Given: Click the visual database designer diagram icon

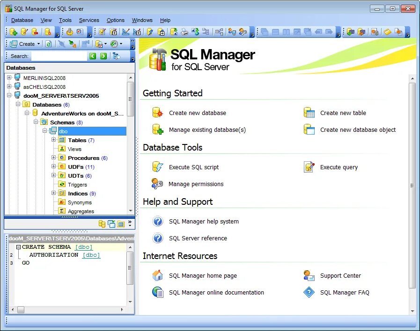Looking at the screenshot, I should tap(219, 32).
